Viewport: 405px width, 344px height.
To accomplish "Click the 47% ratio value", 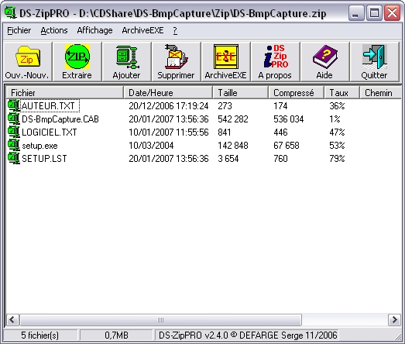I will tap(337, 132).
